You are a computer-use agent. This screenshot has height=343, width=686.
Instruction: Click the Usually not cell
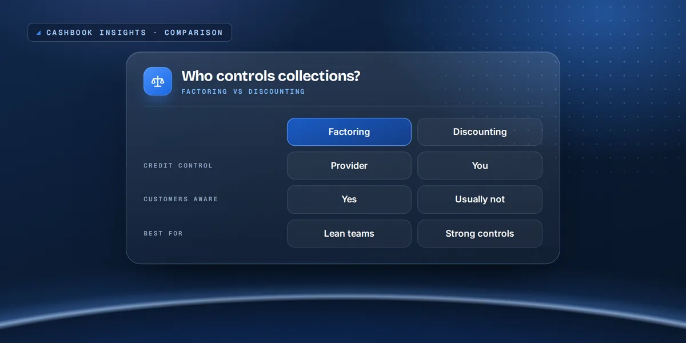[x=480, y=200]
